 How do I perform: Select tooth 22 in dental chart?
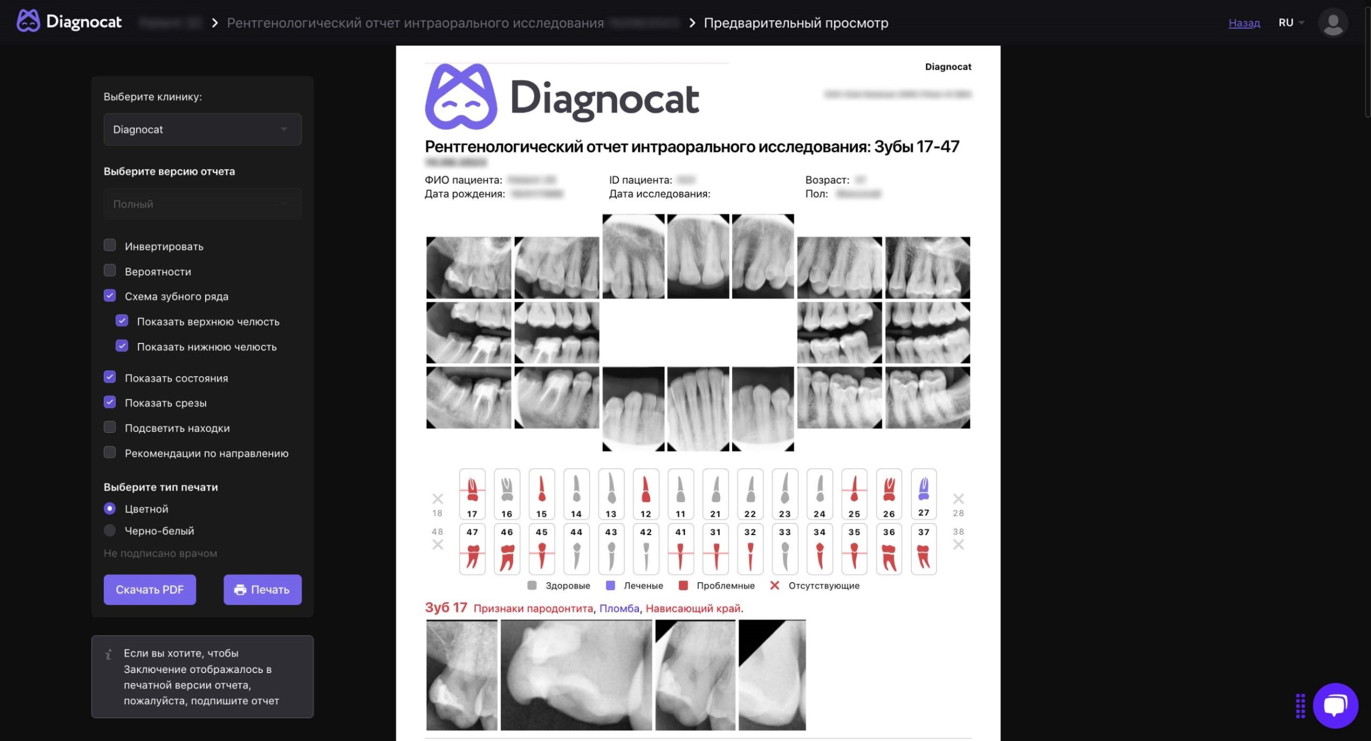(750, 493)
